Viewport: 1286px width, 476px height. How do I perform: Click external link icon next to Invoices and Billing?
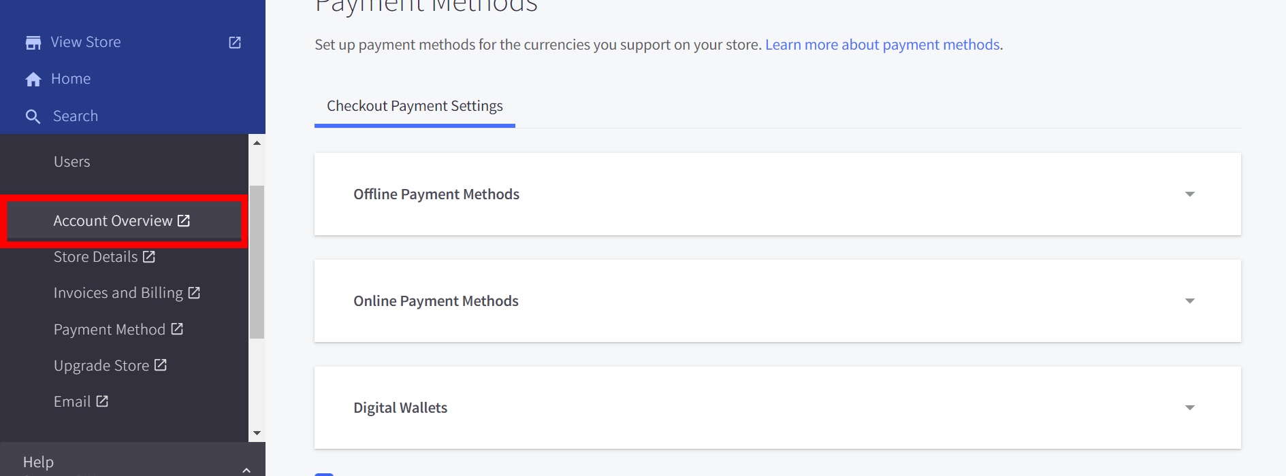coord(194,292)
